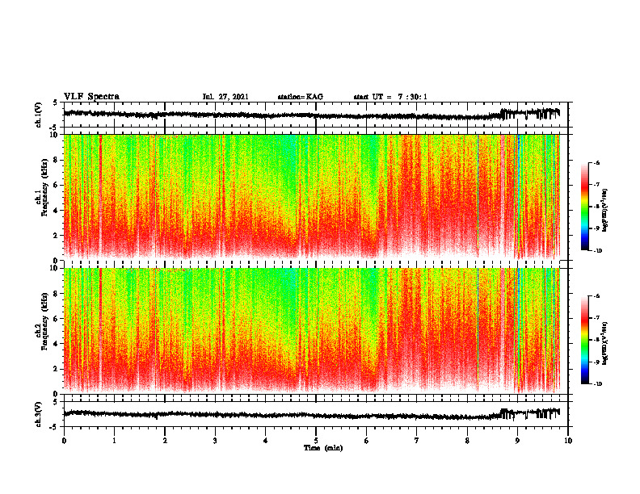Select the date text "Jul. 27, 2021"

(x=225, y=97)
